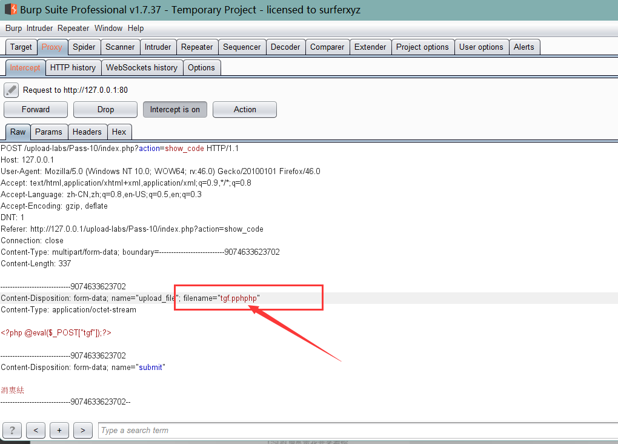This screenshot has height=444, width=618.
Task: Switch to the Spider tab
Action: tap(84, 47)
